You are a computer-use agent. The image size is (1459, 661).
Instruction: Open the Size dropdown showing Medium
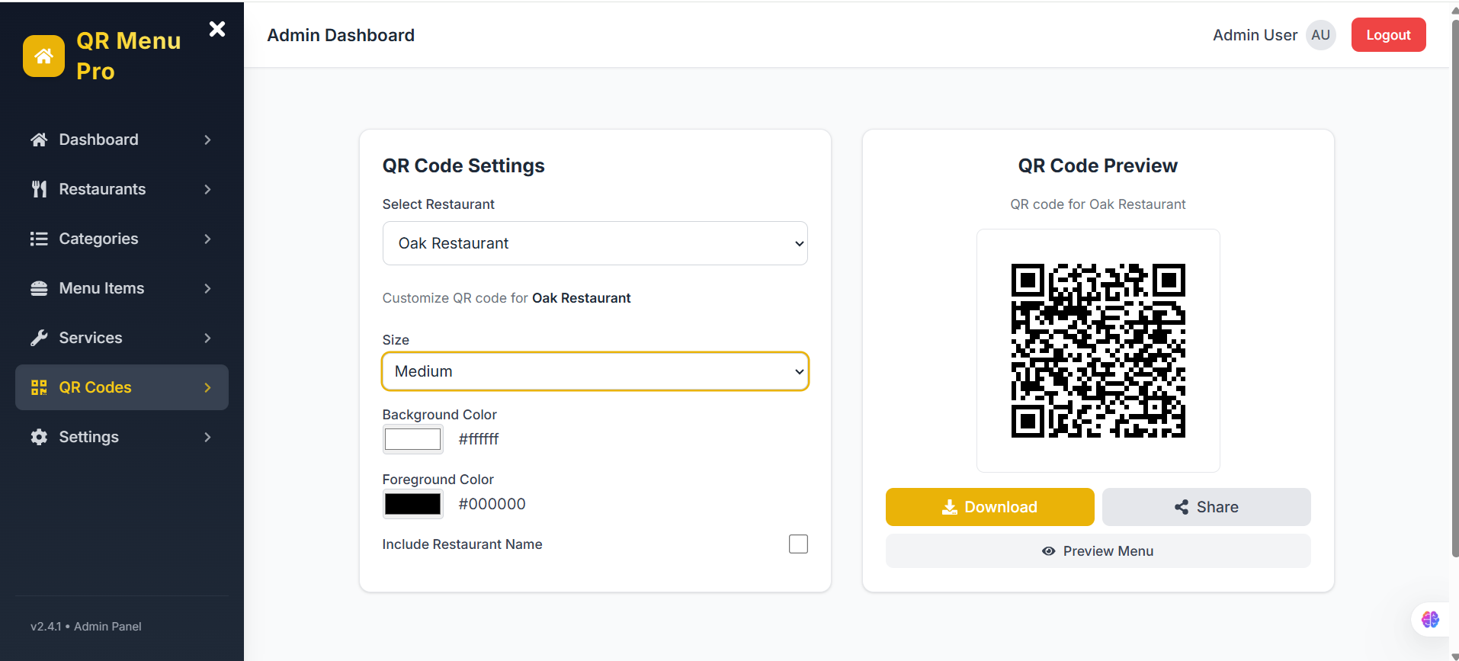pyautogui.click(x=595, y=371)
